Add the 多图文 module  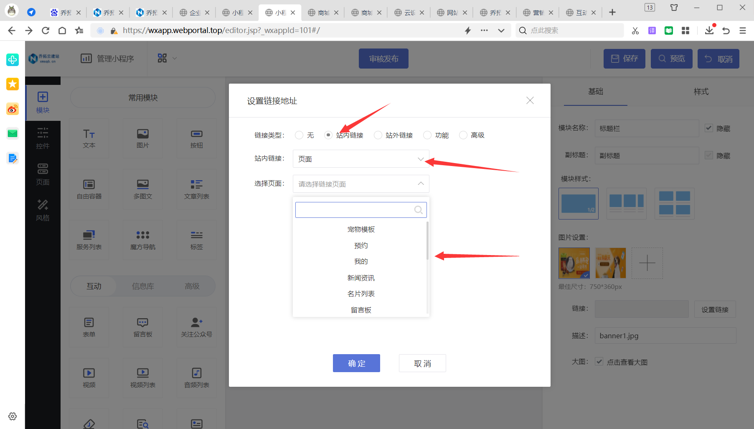(143, 189)
